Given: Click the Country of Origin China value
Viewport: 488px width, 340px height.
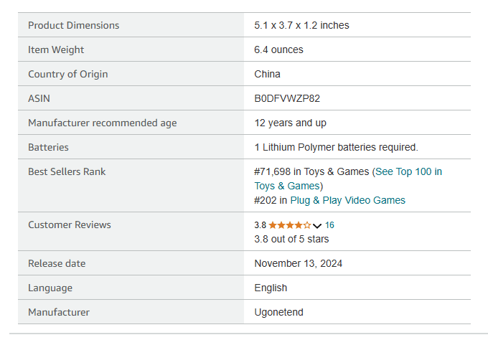Looking at the screenshot, I should (x=267, y=74).
